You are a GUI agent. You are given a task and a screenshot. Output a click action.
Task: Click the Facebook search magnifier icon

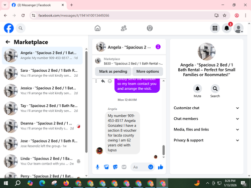tap(21, 28)
